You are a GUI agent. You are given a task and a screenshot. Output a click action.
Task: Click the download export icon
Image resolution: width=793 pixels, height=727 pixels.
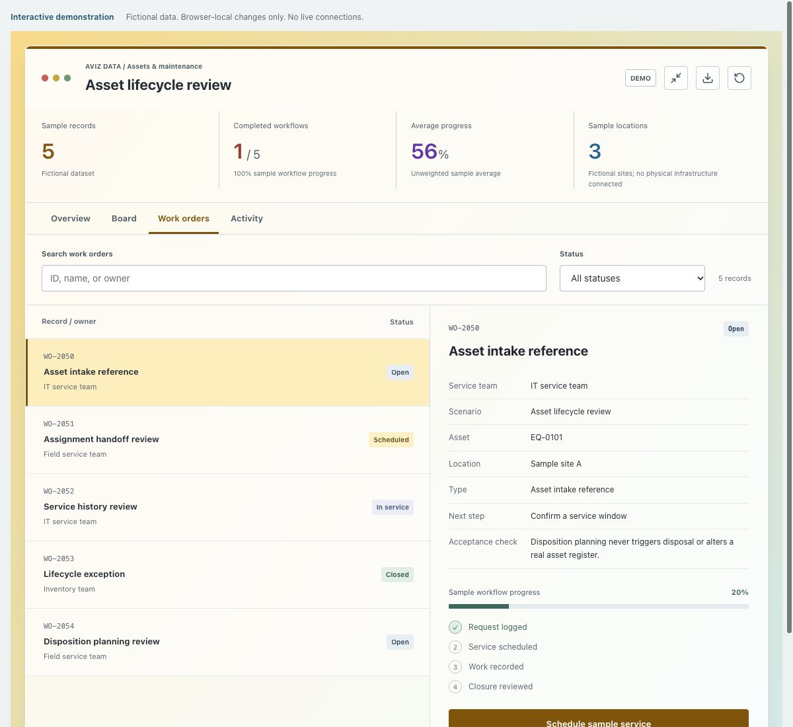(x=708, y=78)
